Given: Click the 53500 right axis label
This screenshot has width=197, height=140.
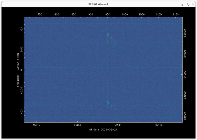Looking at the screenshot, I should coord(184,95).
